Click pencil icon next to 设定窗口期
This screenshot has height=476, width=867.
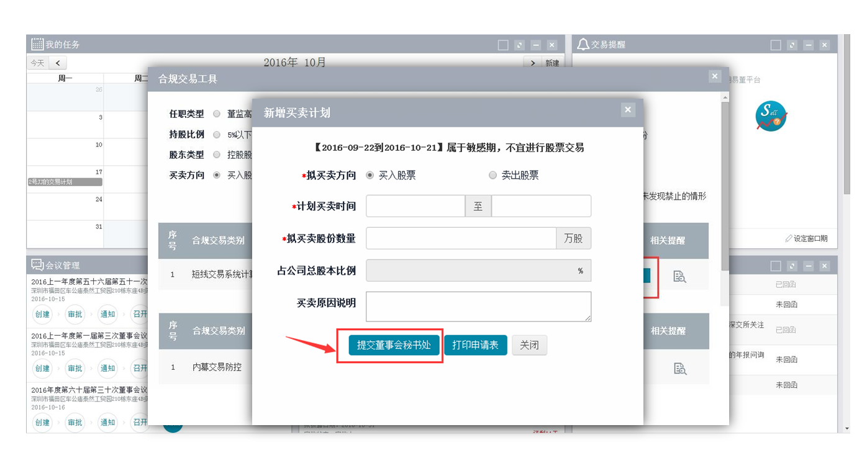(788, 238)
